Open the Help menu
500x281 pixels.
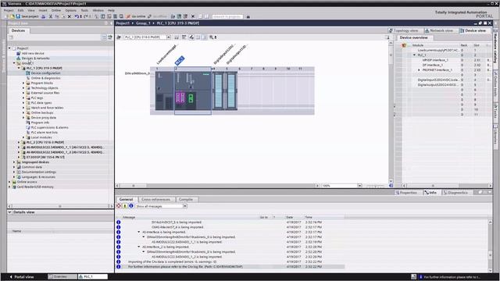coord(111,10)
